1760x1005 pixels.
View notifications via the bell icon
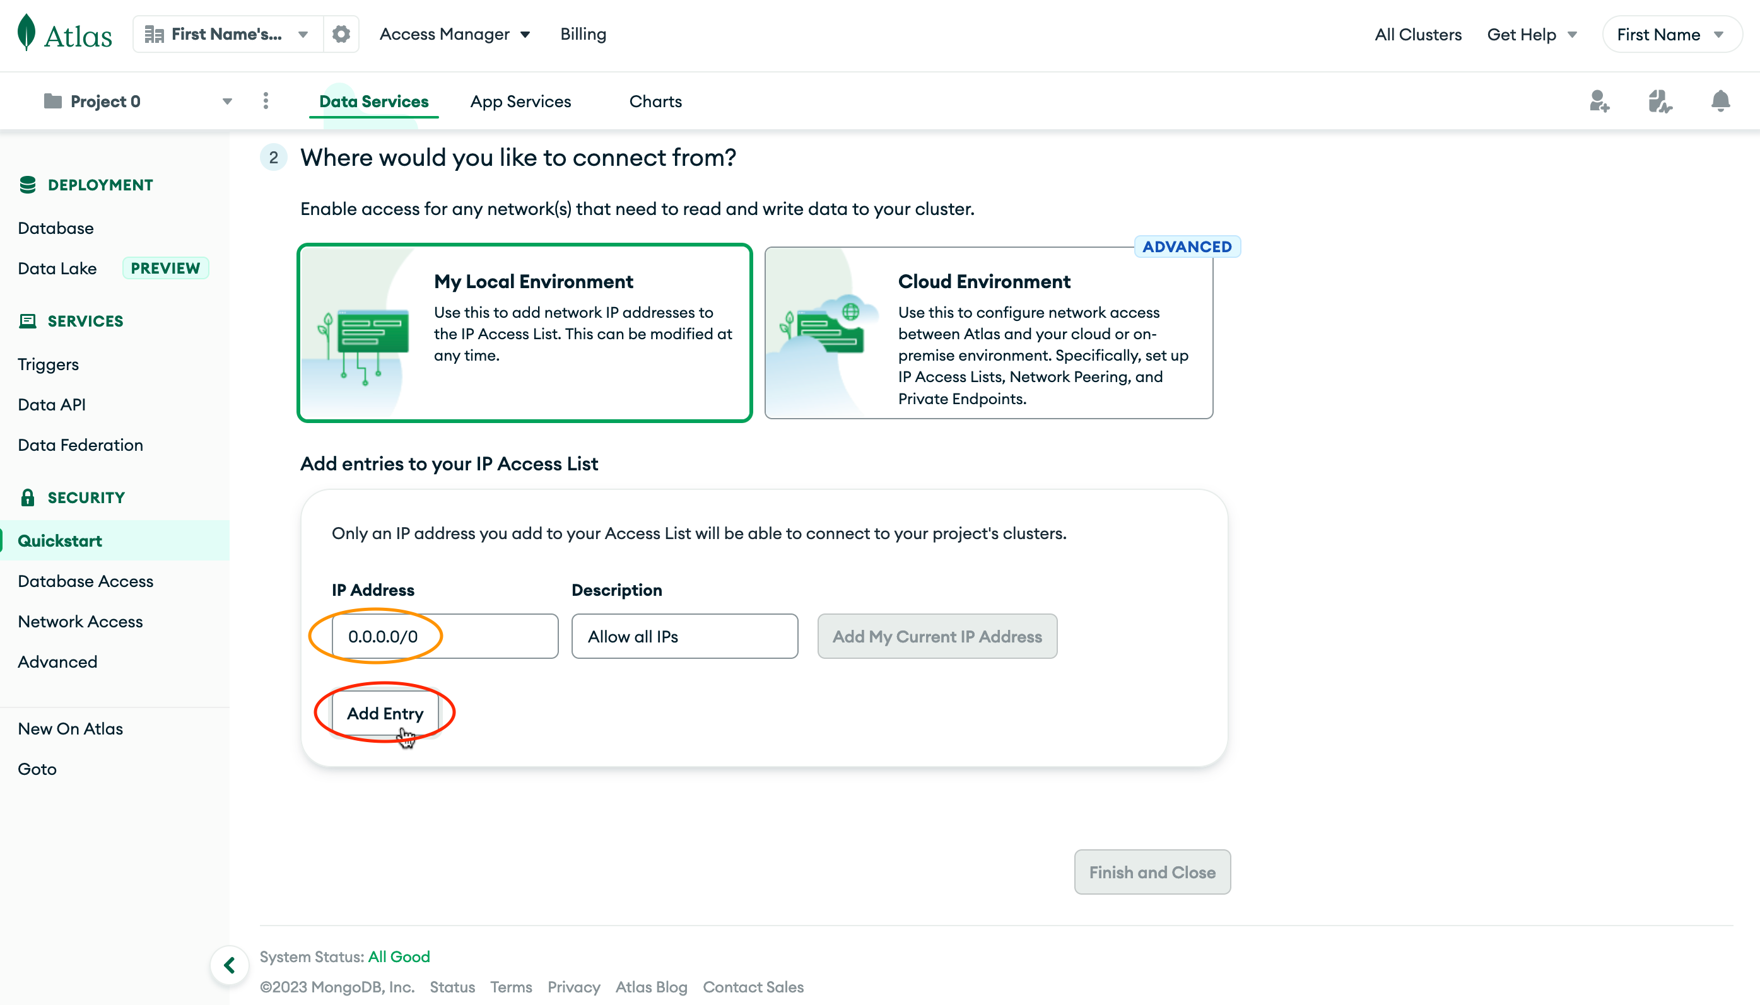point(1720,101)
